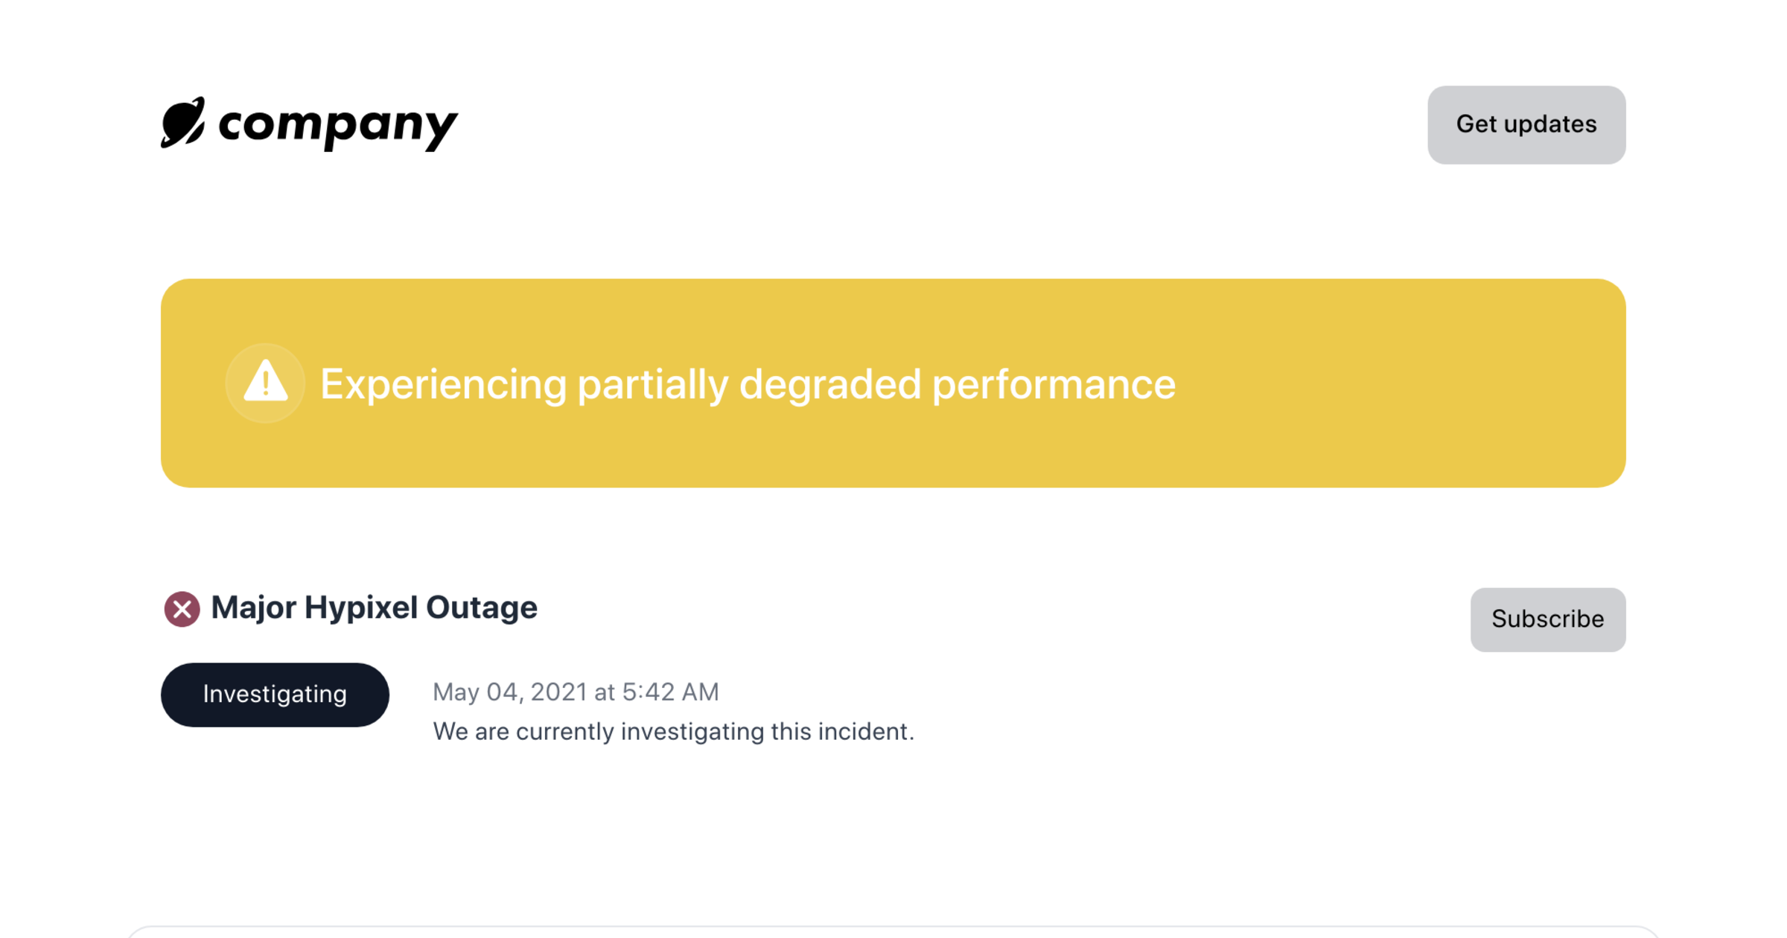This screenshot has height=938, width=1787.
Task: Click the Investigating status badge
Action: click(x=275, y=695)
